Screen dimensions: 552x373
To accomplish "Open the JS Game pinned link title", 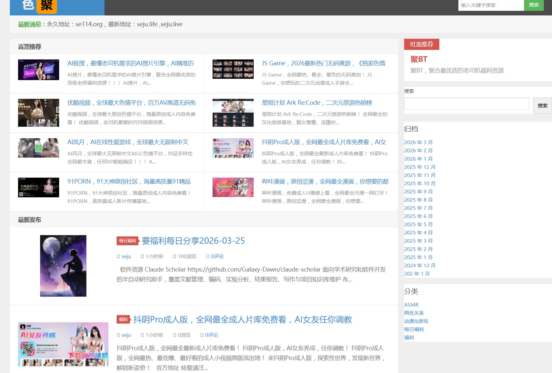I will click(323, 63).
